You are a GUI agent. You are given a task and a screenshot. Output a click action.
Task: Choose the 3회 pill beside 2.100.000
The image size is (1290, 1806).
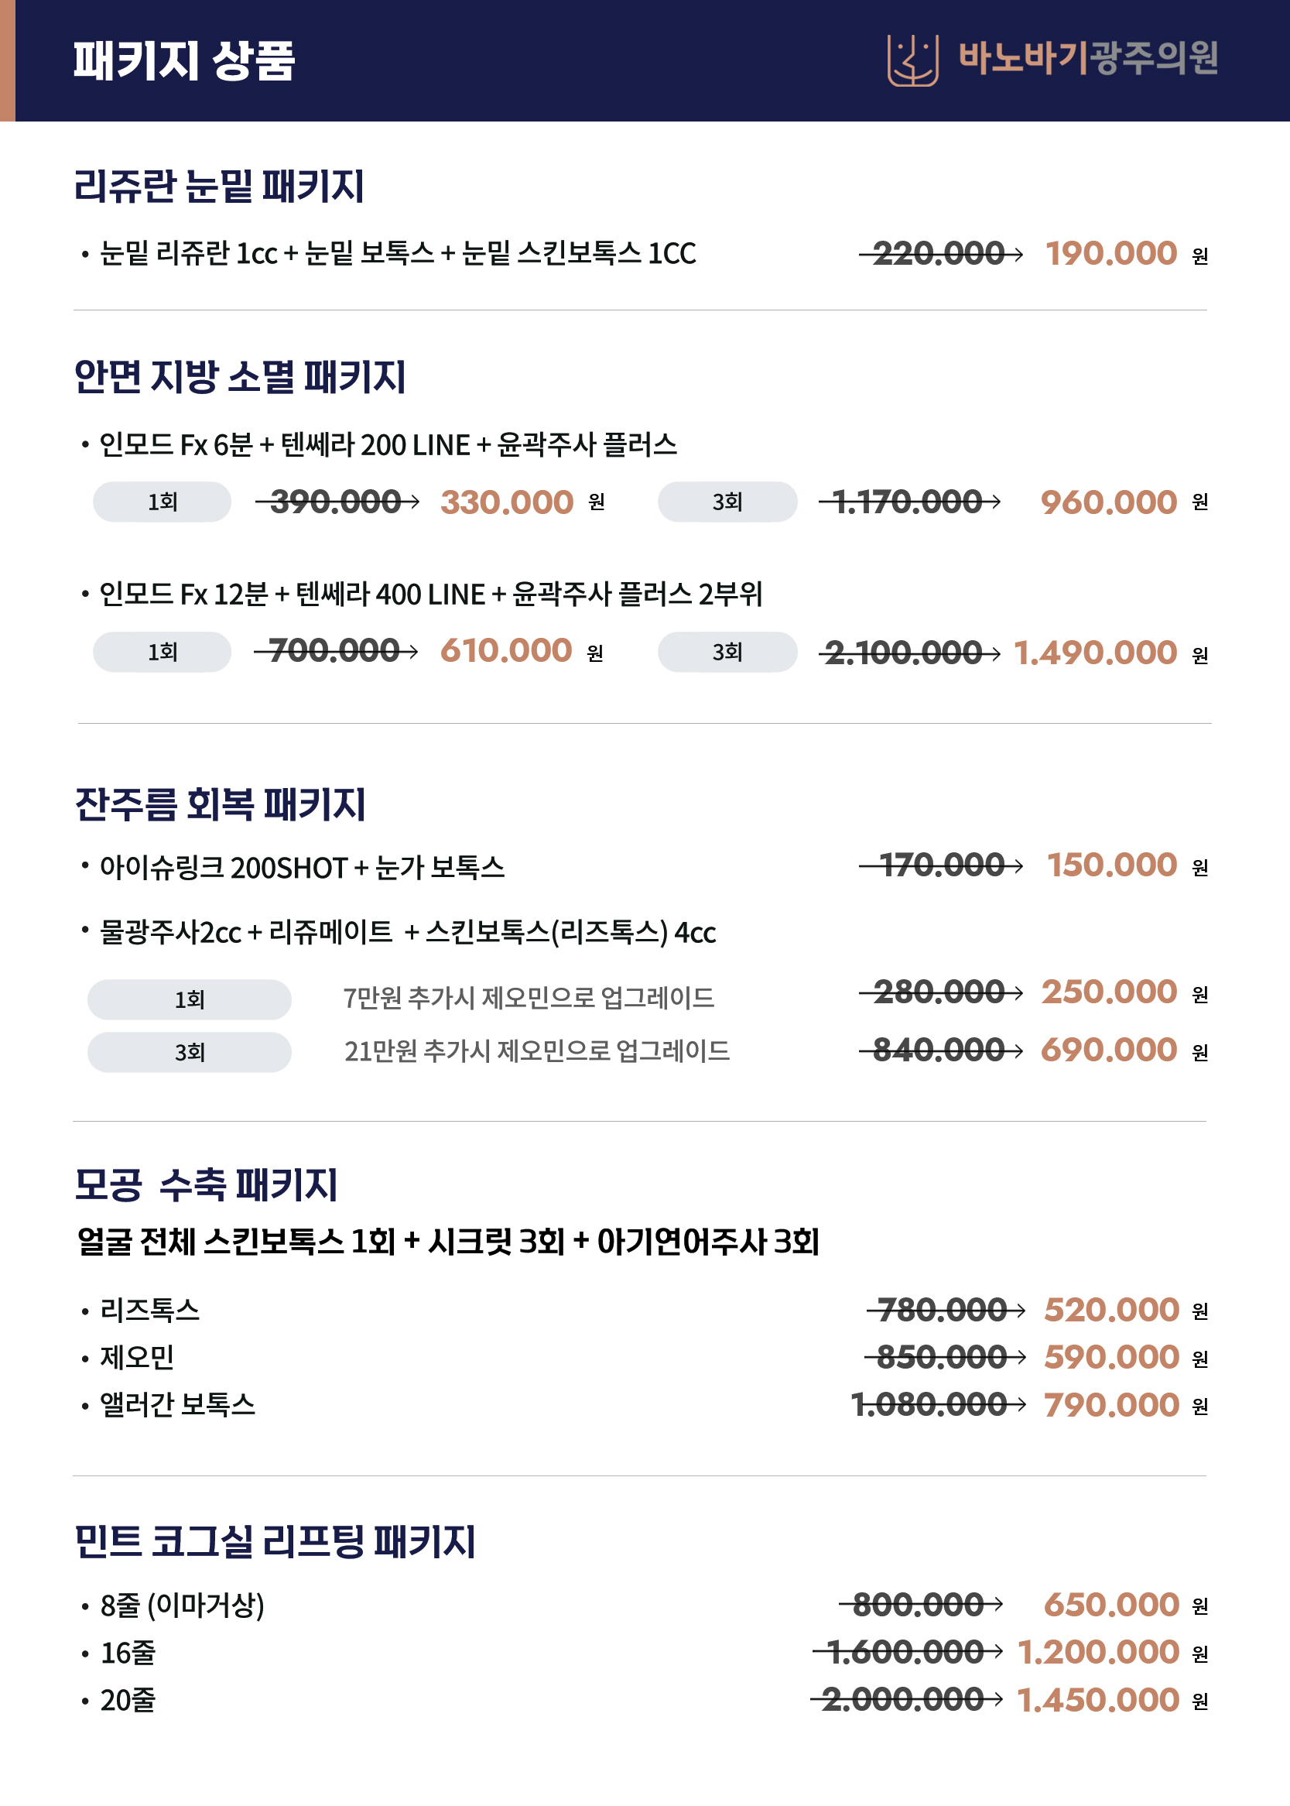click(x=727, y=652)
